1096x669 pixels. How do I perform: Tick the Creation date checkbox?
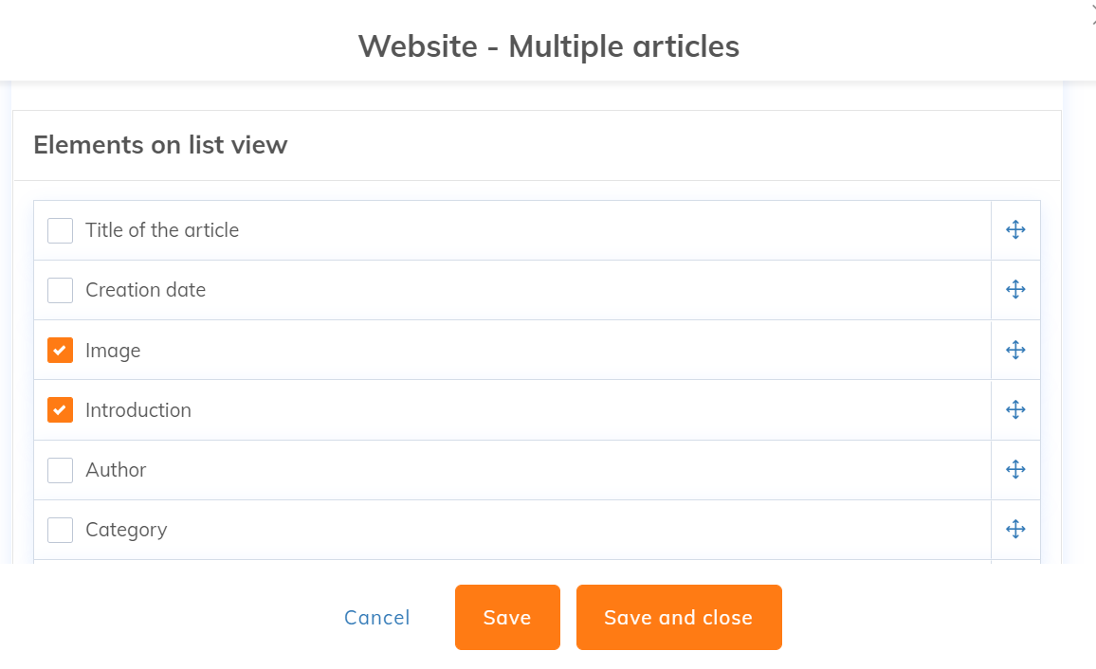(61, 290)
